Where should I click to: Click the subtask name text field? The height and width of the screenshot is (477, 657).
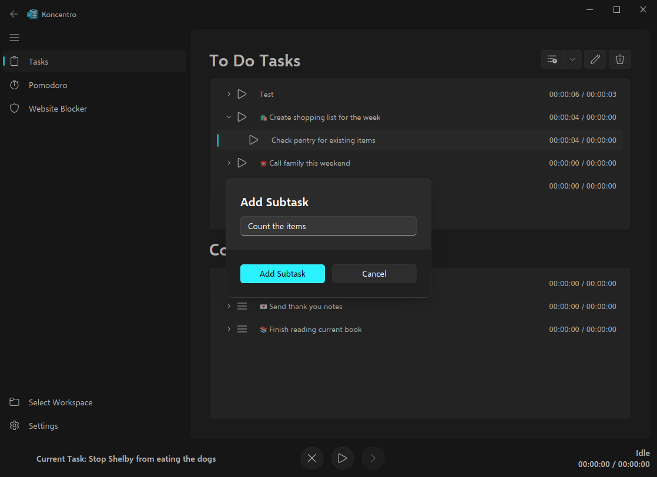coord(328,226)
